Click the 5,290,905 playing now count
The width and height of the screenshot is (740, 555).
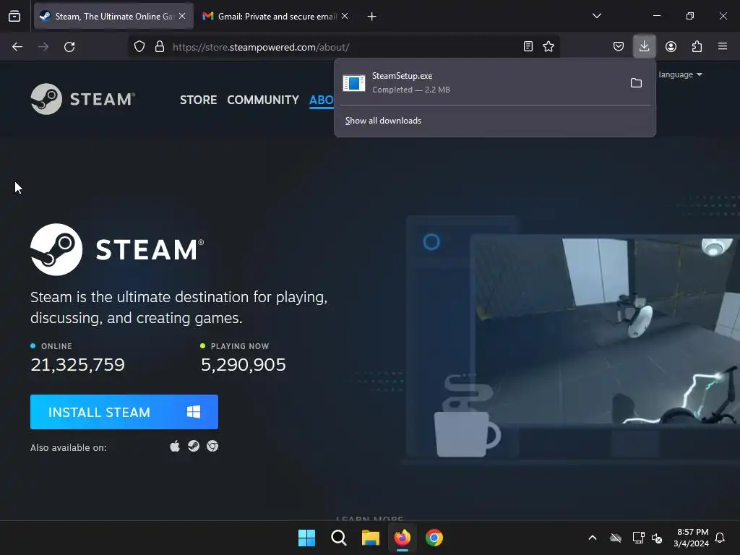pyautogui.click(x=243, y=364)
